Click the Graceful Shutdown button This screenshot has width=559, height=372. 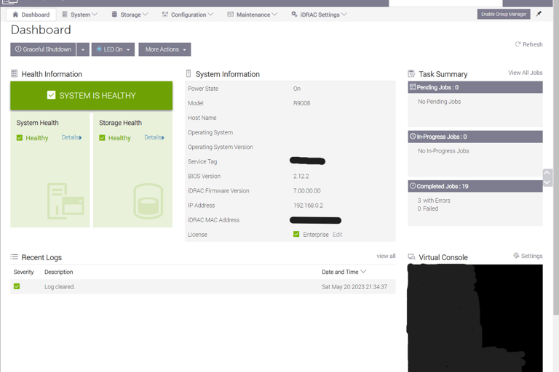point(43,49)
